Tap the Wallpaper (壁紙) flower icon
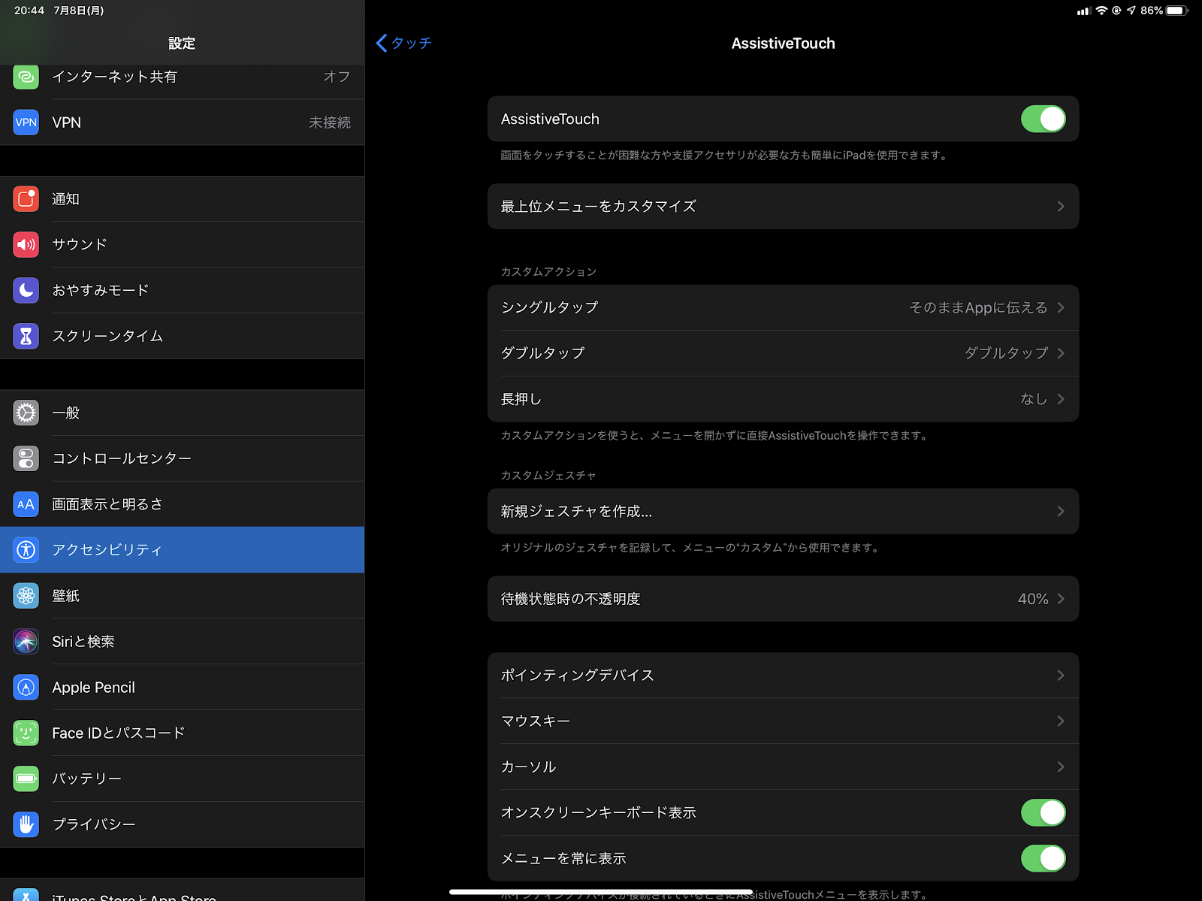 [x=26, y=596]
